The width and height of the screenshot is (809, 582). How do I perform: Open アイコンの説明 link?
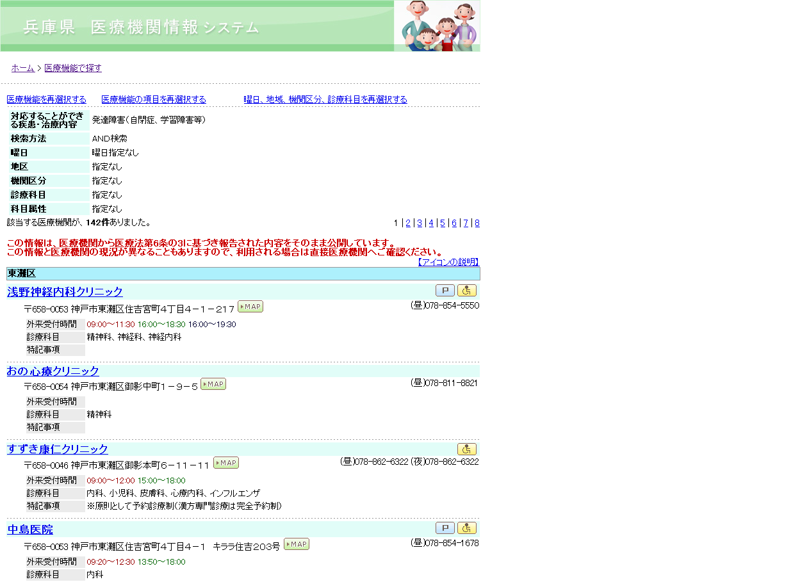pyautogui.click(x=448, y=262)
